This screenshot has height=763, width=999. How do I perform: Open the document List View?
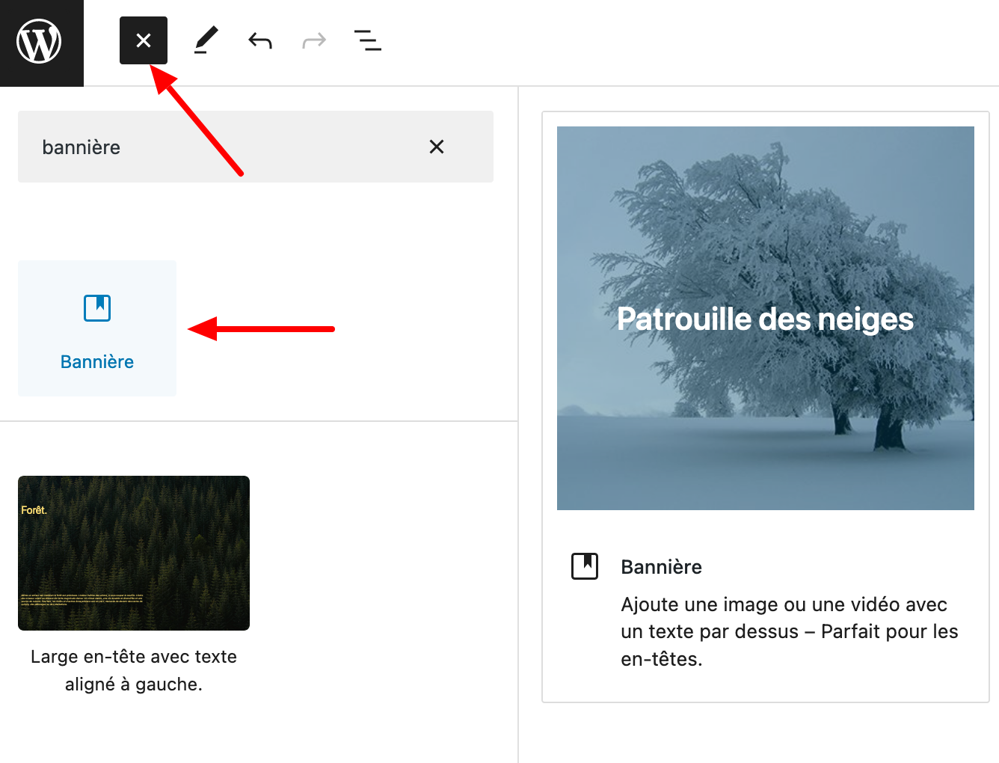coord(367,40)
